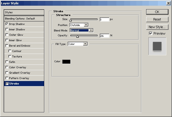Click the Reset button
This screenshot has width=172, height=117.
[157, 19]
